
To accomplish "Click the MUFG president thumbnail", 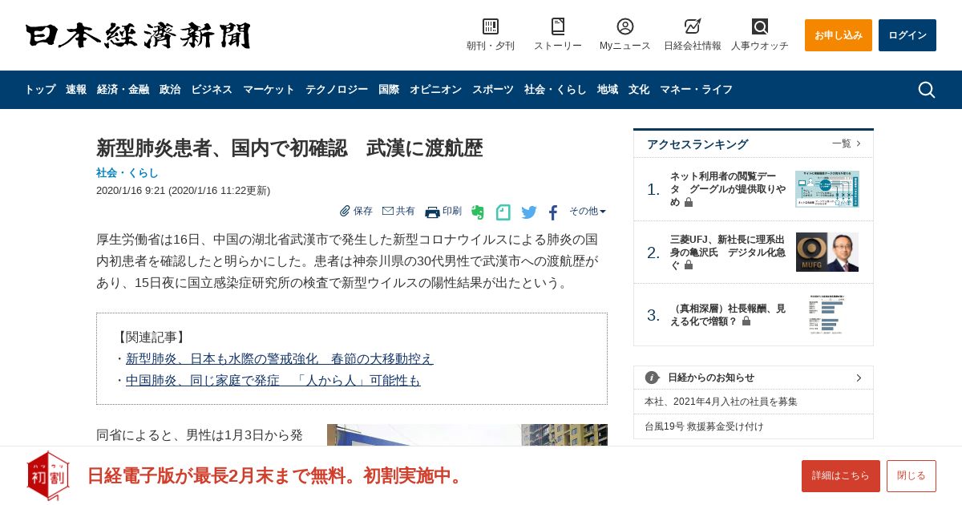I will tap(827, 252).
